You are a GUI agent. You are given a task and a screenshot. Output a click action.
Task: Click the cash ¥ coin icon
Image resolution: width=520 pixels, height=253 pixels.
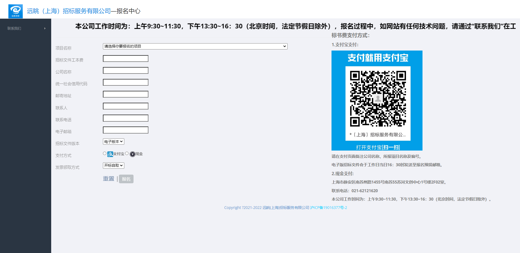[132, 154]
